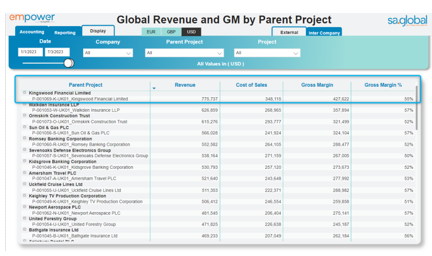Collapse the Keighley TV Production Corporation group
The height and width of the screenshot is (256, 432).
[x=25, y=196]
